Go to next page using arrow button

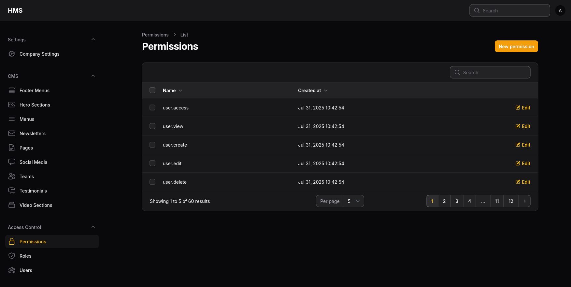coord(524,201)
